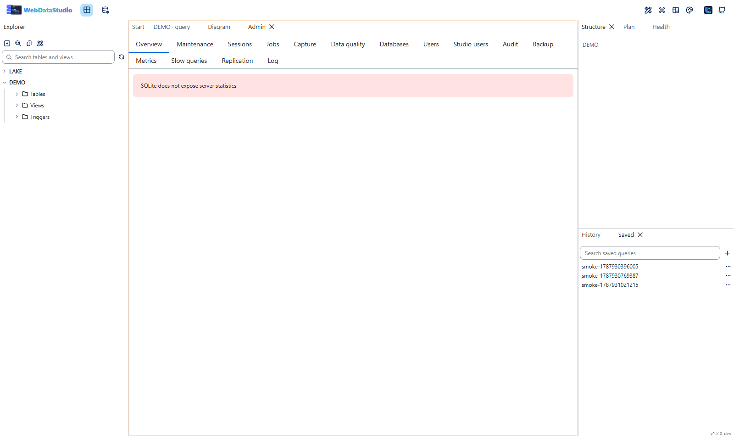
Task: Open saved query smoke-1787930396005
Action: pyautogui.click(x=610, y=267)
